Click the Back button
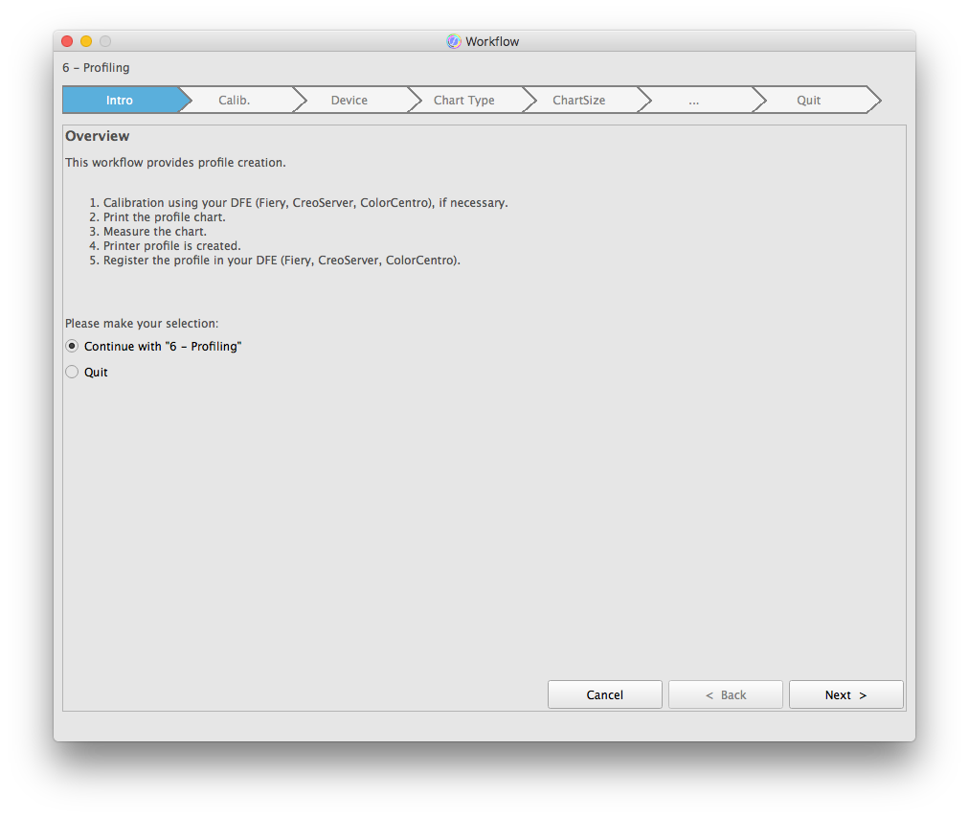The width and height of the screenshot is (969, 818). pyautogui.click(x=725, y=694)
